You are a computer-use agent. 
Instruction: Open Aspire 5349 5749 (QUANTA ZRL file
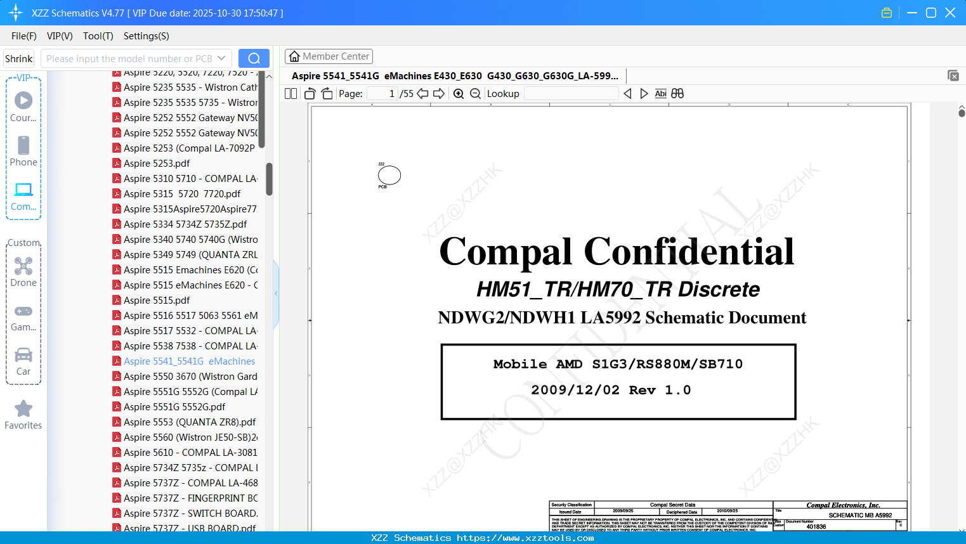190,255
